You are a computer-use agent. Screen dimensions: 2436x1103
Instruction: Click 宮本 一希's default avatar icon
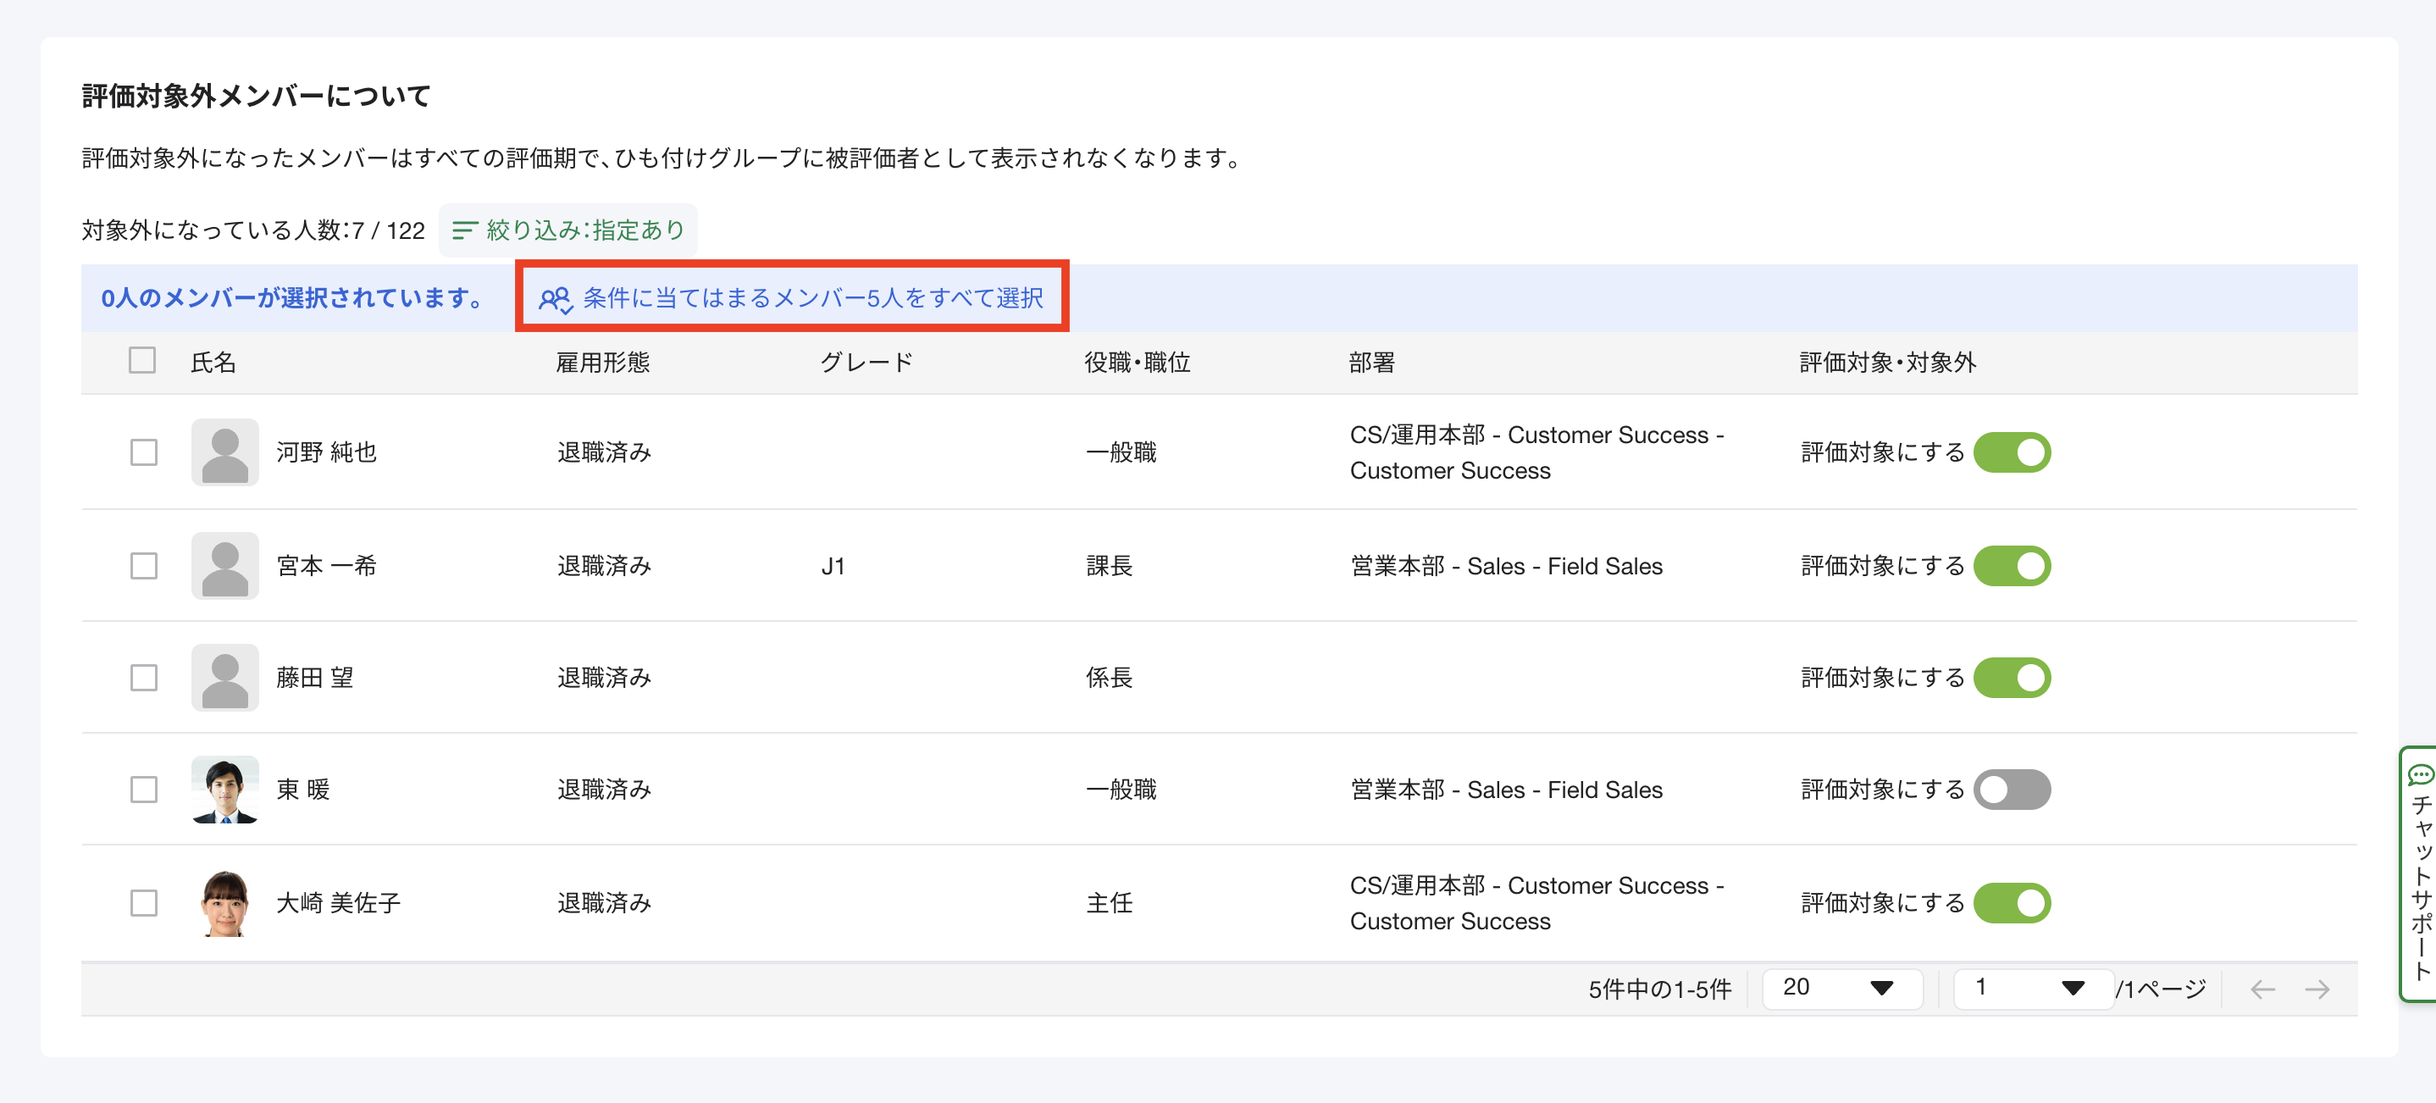point(225,566)
